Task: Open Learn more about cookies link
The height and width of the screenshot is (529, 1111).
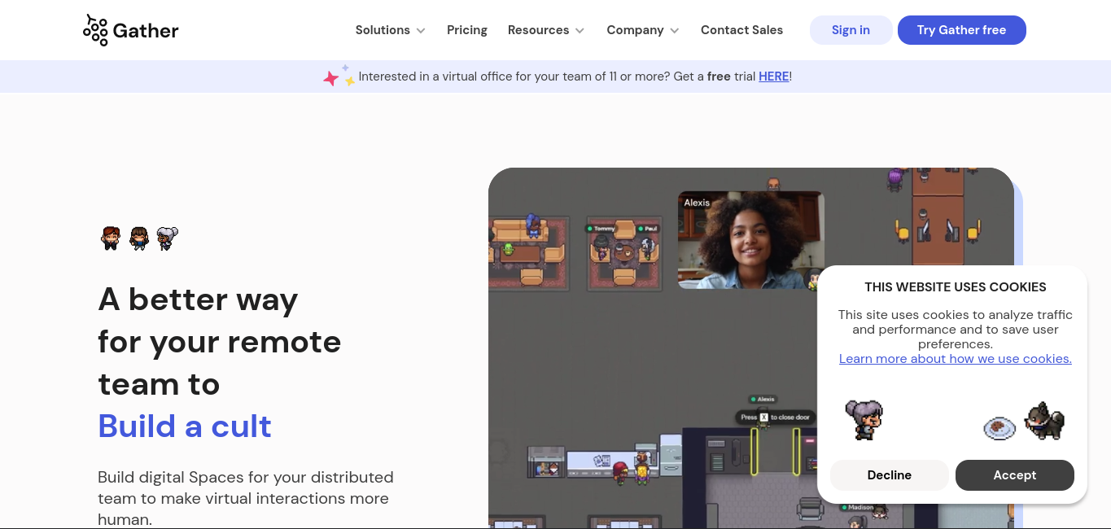Action: (x=956, y=359)
